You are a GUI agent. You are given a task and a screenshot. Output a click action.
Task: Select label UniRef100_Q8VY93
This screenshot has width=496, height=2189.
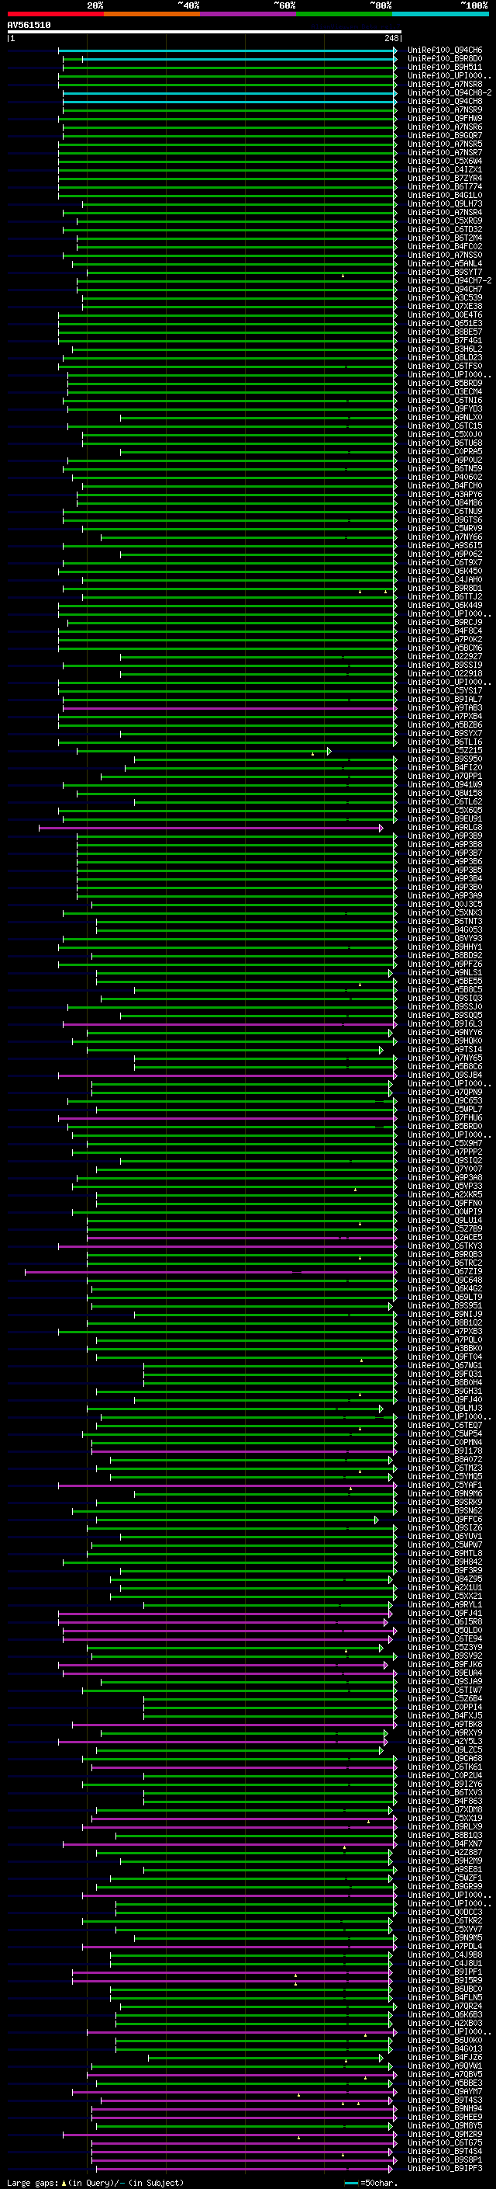(x=445, y=939)
